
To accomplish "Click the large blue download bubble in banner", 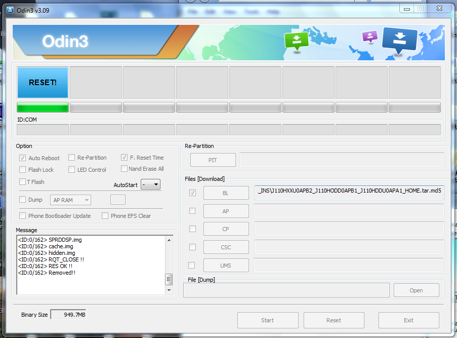I will (400, 41).
